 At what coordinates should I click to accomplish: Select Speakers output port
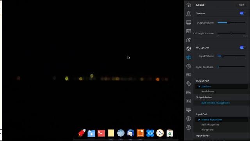(221, 87)
